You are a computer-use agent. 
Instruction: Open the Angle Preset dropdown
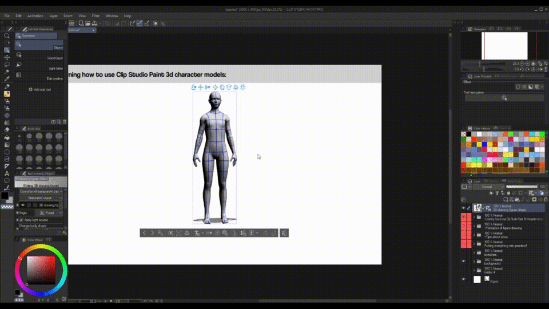pyautogui.click(x=48, y=212)
